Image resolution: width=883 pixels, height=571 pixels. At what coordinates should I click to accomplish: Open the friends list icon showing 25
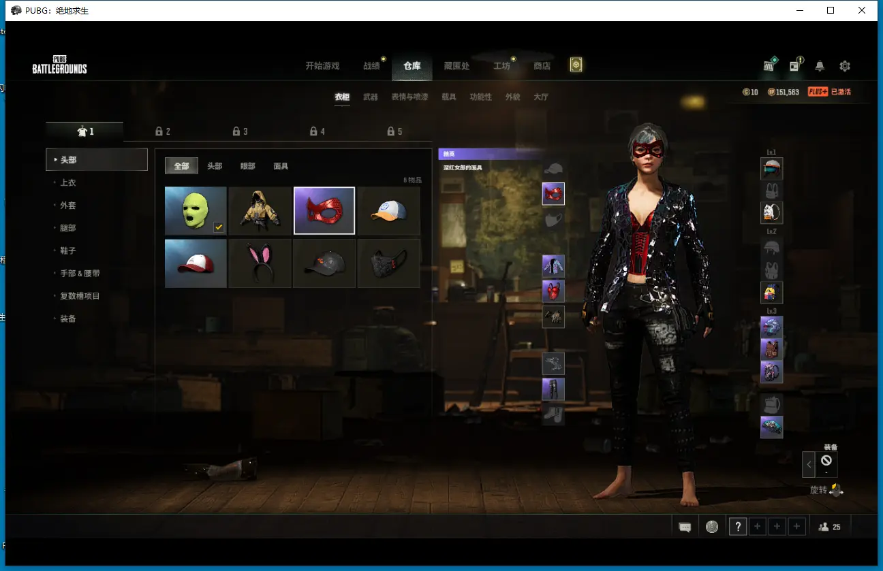829,527
